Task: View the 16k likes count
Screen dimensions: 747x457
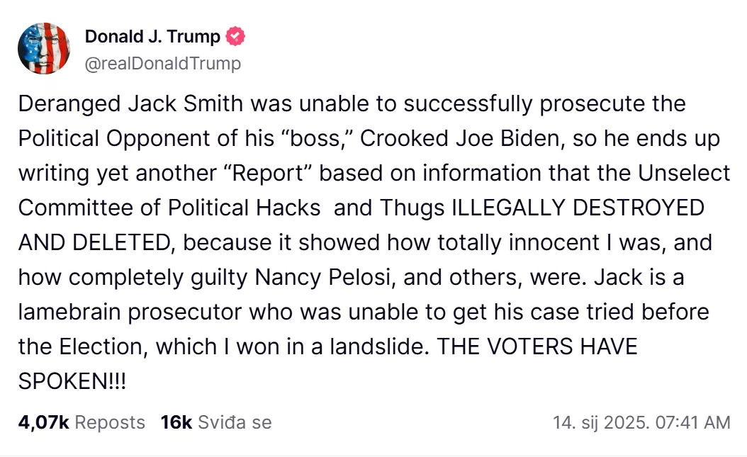Action: pyautogui.click(x=176, y=423)
